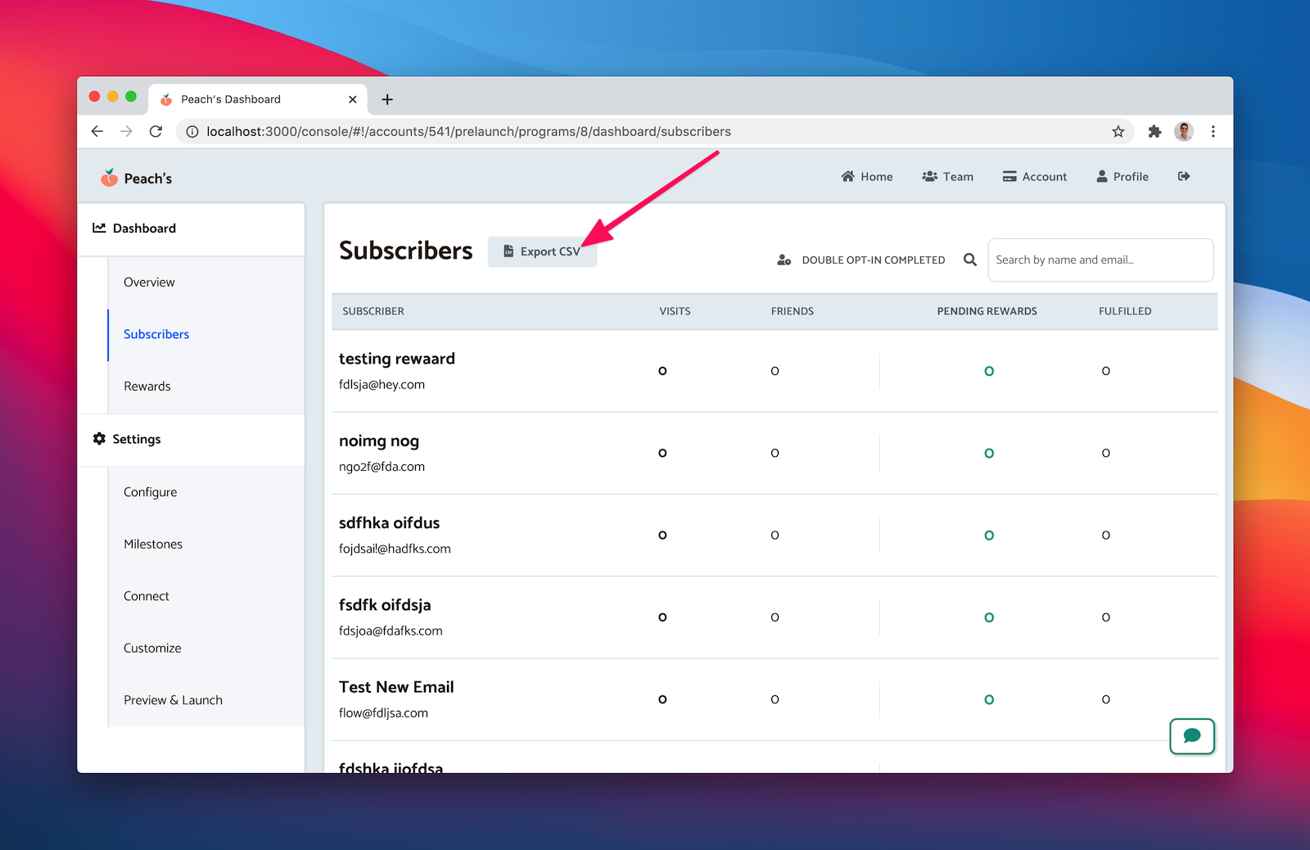Click the Peach's logo icon
This screenshot has width=1310, height=850.
pyautogui.click(x=109, y=177)
